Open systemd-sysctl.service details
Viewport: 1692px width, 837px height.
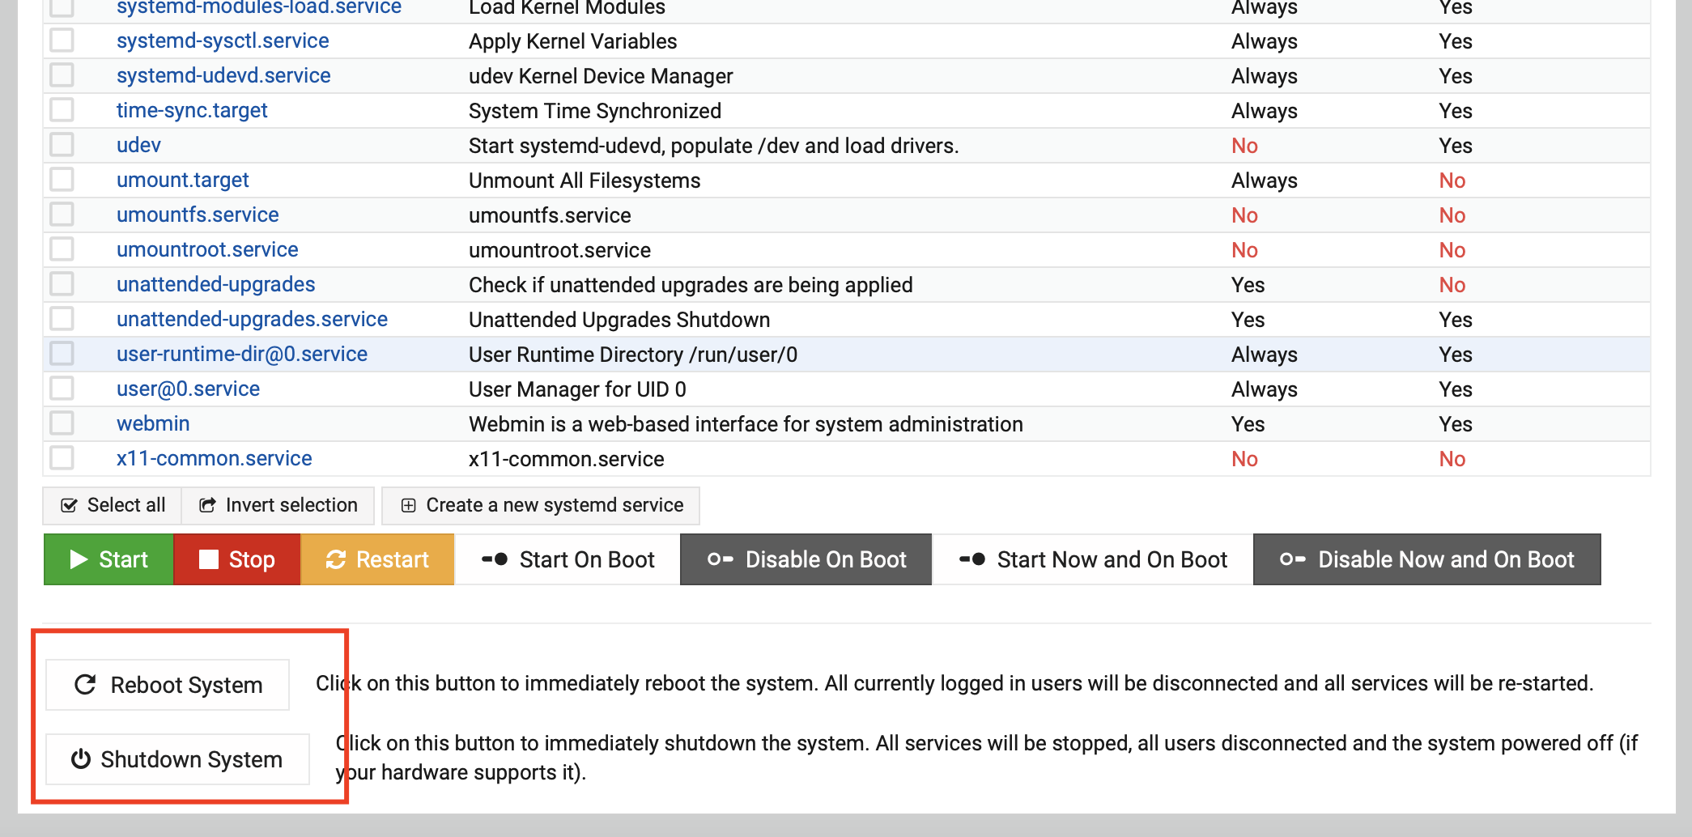[x=223, y=41]
